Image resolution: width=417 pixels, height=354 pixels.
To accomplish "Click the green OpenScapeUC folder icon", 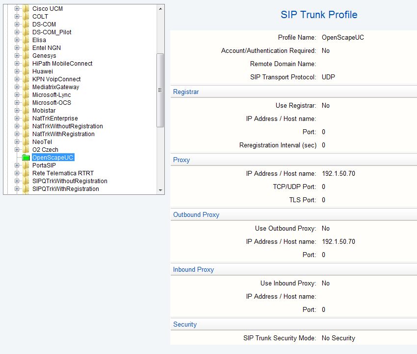I will click(26, 158).
